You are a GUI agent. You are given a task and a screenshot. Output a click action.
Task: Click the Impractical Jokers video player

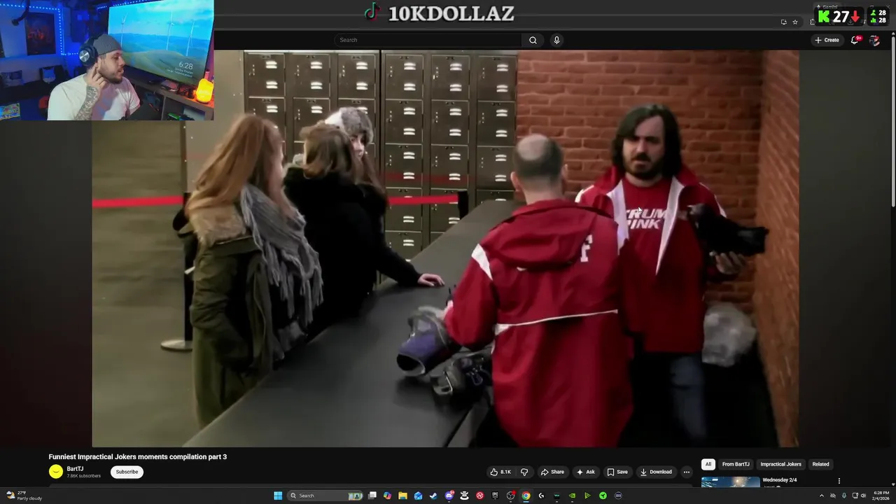click(445, 248)
